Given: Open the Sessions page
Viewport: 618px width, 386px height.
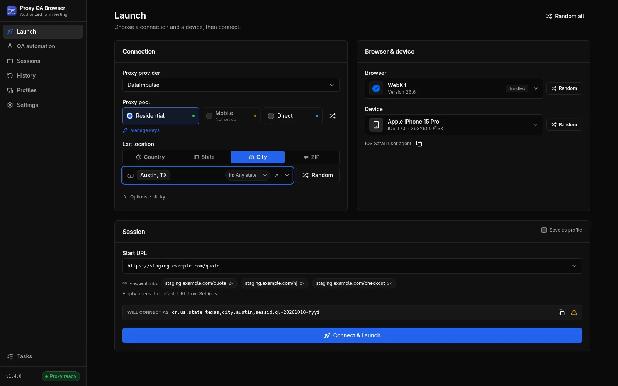Looking at the screenshot, I should 43,61.
